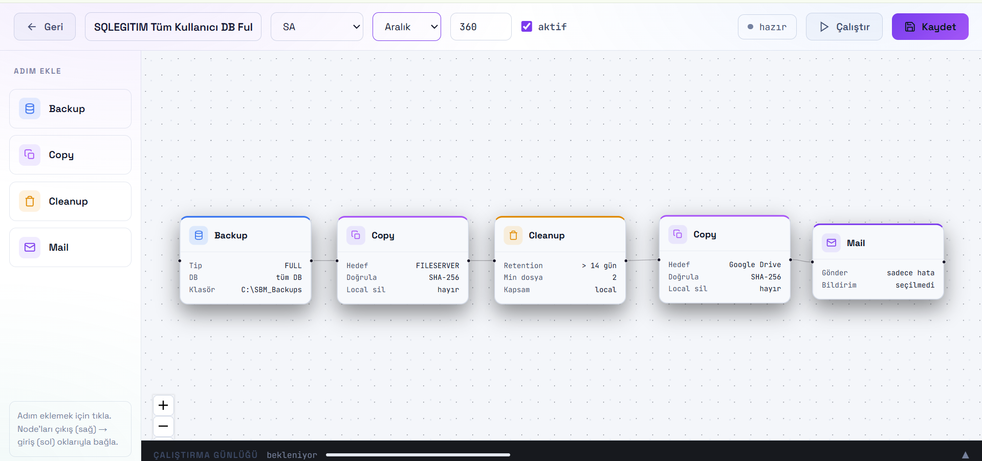Image resolution: width=982 pixels, height=461 pixels.
Task: Select the FILESERVER Copy node's icon
Action: [x=356, y=235]
